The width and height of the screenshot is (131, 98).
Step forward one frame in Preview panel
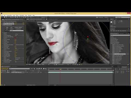pos(117,31)
